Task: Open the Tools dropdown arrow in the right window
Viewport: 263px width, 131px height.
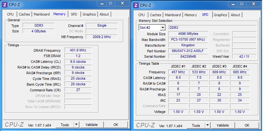Action: 207,125
